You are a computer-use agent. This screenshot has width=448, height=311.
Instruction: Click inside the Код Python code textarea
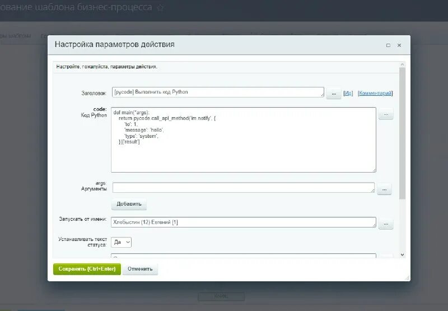click(244, 140)
